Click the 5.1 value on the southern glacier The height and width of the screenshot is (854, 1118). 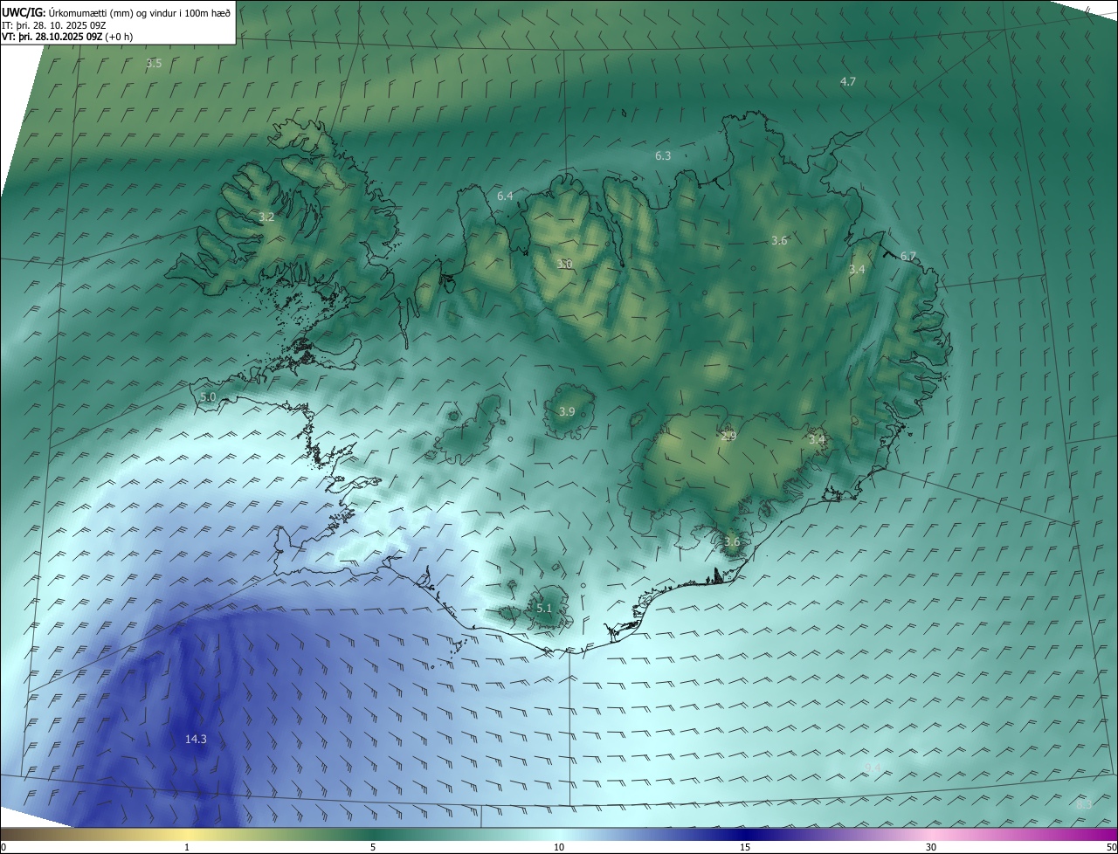(544, 608)
